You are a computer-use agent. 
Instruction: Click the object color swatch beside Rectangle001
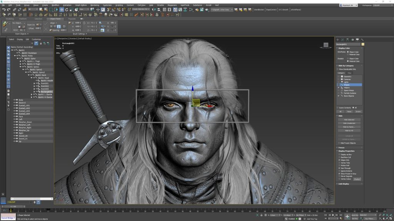pos(363,45)
